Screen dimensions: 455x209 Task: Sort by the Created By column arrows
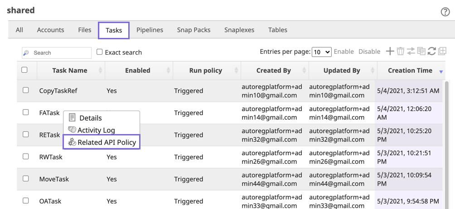(x=304, y=70)
